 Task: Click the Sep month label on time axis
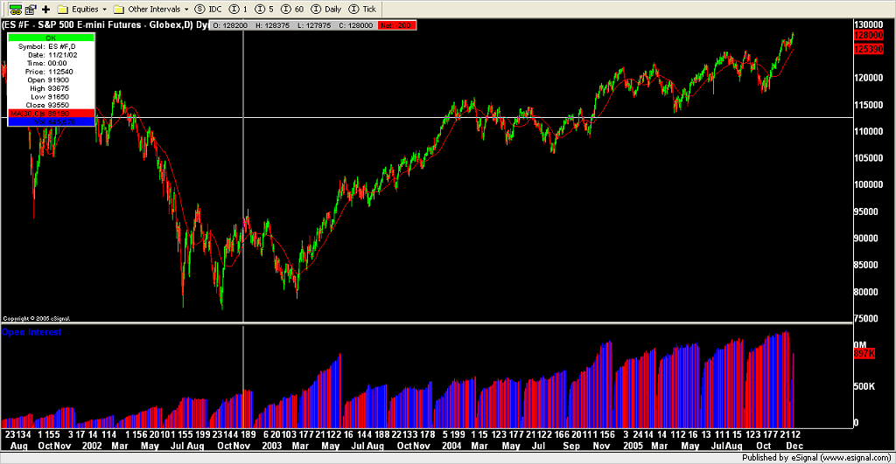(x=570, y=446)
